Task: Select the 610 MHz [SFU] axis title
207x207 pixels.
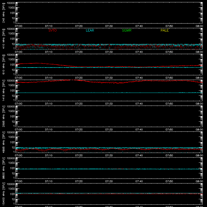Action: (x=4, y=64)
